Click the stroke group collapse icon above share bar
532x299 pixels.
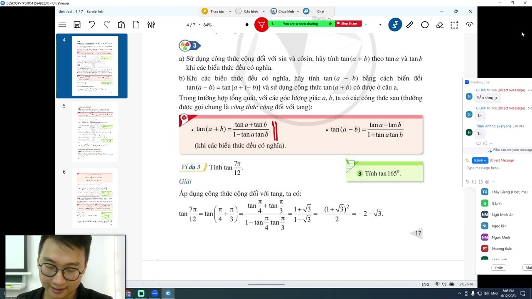click(328, 18)
